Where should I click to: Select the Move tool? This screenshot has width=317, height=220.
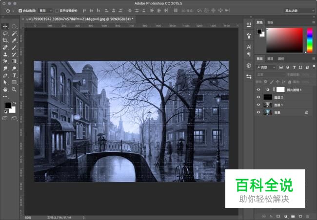coord(5,26)
